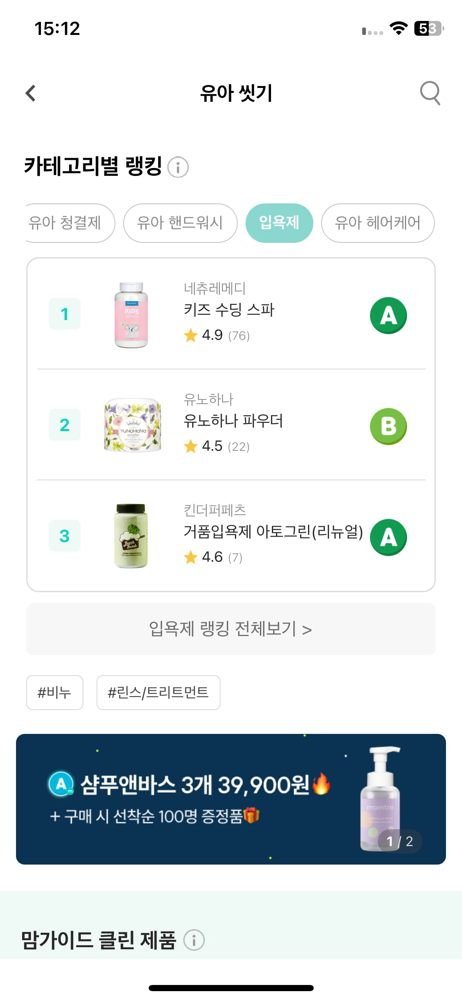The width and height of the screenshot is (462, 1001).
Task: Select the 유아 헤어케어 category chip
Action: click(x=378, y=223)
